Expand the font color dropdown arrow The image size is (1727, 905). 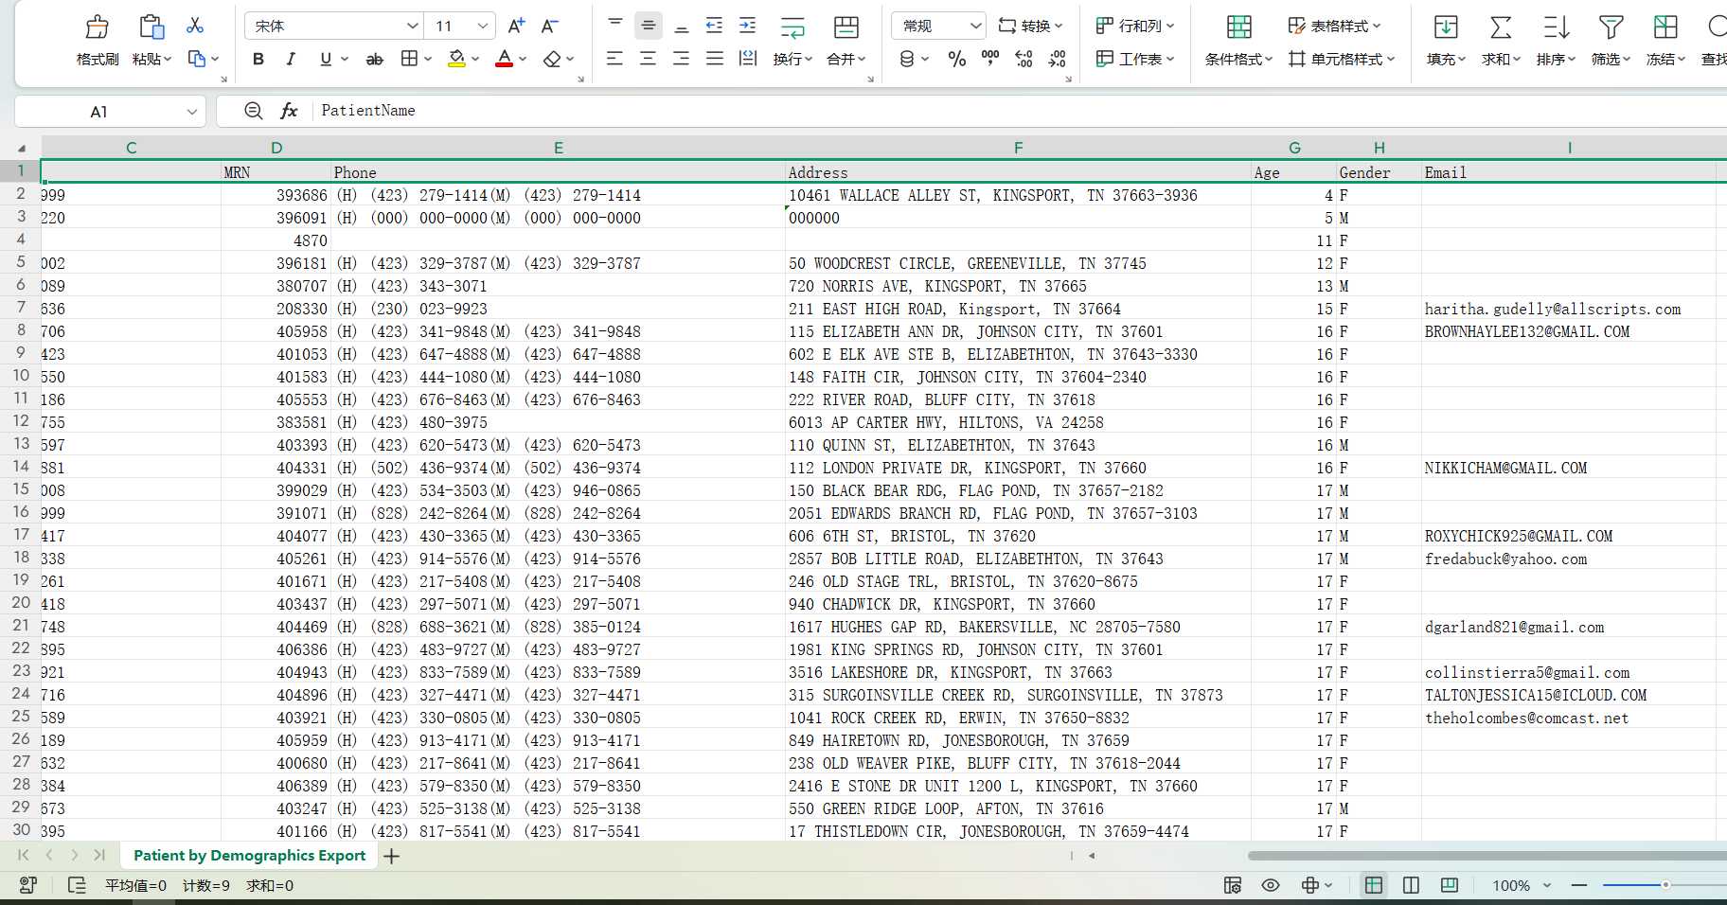(523, 59)
